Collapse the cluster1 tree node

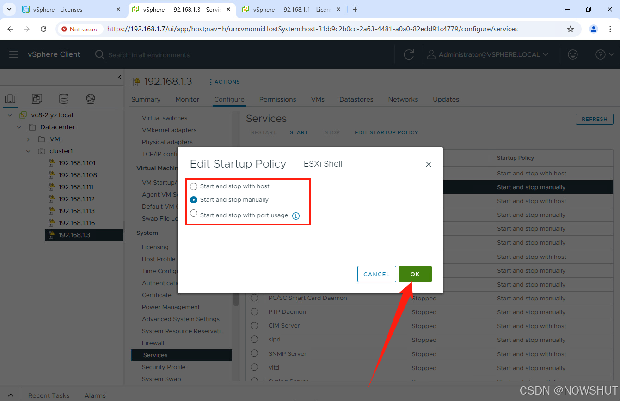pyautogui.click(x=28, y=151)
